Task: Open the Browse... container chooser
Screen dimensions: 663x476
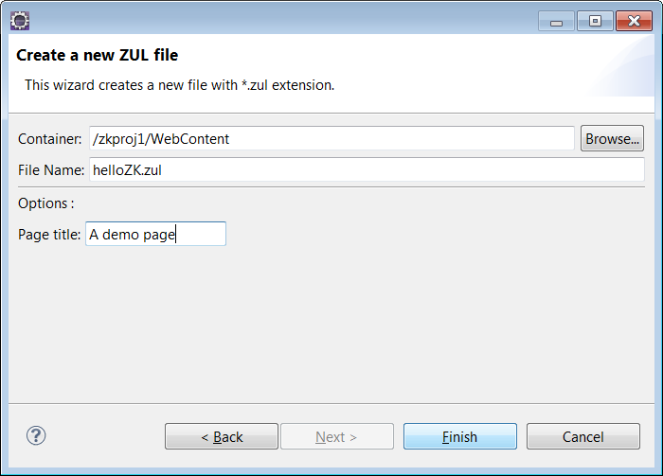Action: click(x=612, y=138)
